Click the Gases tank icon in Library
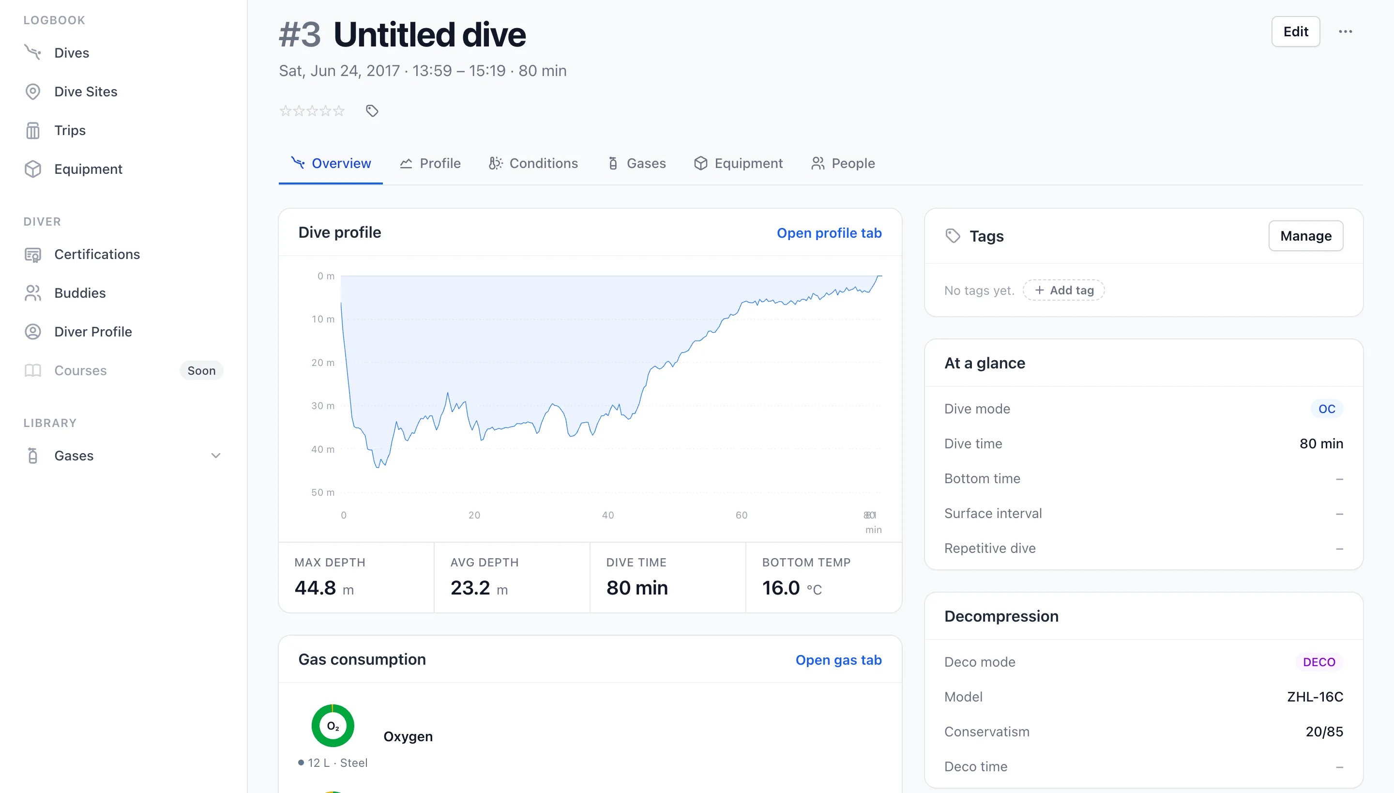The image size is (1394, 793). (x=33, y=455)
